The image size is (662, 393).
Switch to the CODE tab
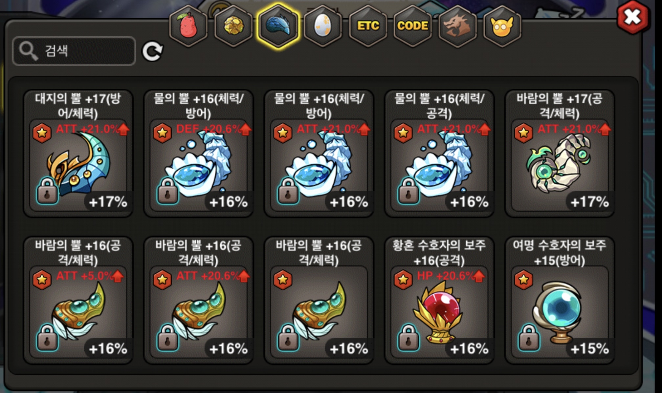pyautogui.click(x=412, y=26)
